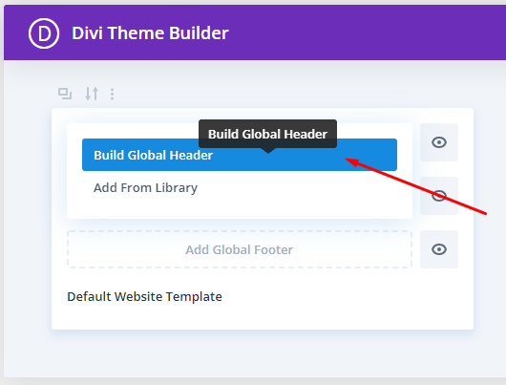
Task: Select Build Global Header in the popup menu
Action: coord(240,155)
